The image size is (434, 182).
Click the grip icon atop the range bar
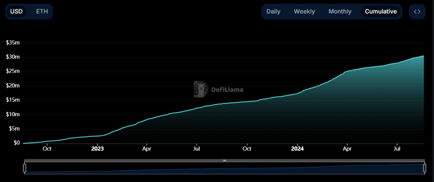point(225,160)
